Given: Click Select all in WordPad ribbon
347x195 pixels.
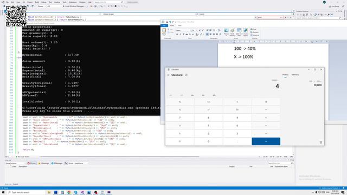Looking at the screenshot, I should [x=255, y=35].
